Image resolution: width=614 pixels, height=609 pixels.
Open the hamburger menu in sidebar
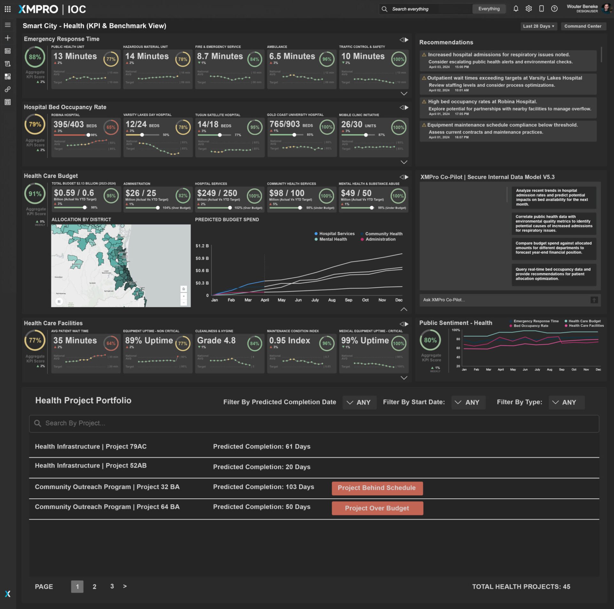tap(8, 25)
